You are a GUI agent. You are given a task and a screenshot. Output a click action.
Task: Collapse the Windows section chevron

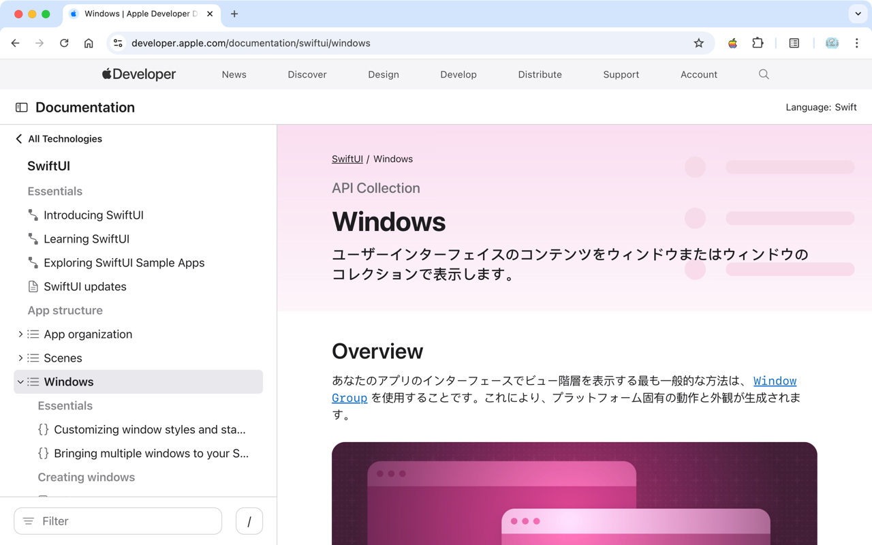pos(20,381)
